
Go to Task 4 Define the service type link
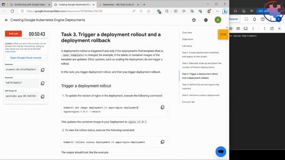pyautogui.click(x=201, y=87)
